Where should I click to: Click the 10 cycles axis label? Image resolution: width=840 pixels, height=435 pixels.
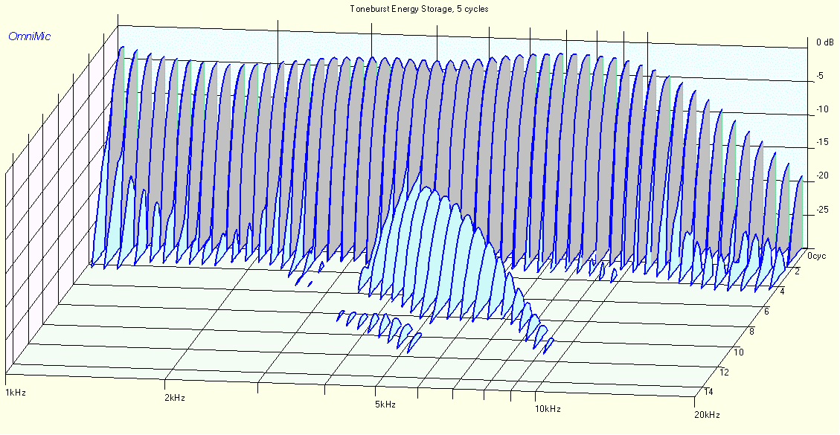(x=739, y=352)
